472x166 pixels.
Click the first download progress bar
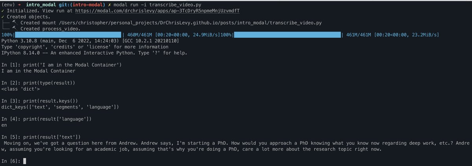coord(68,35)
